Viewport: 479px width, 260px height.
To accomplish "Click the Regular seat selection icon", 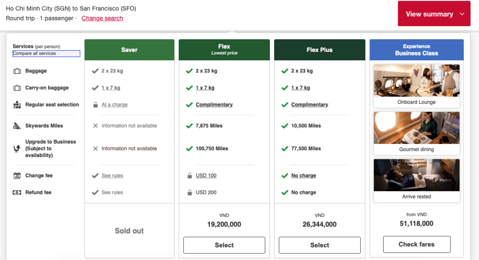I will pyautogui.click(x=17, y=105).
